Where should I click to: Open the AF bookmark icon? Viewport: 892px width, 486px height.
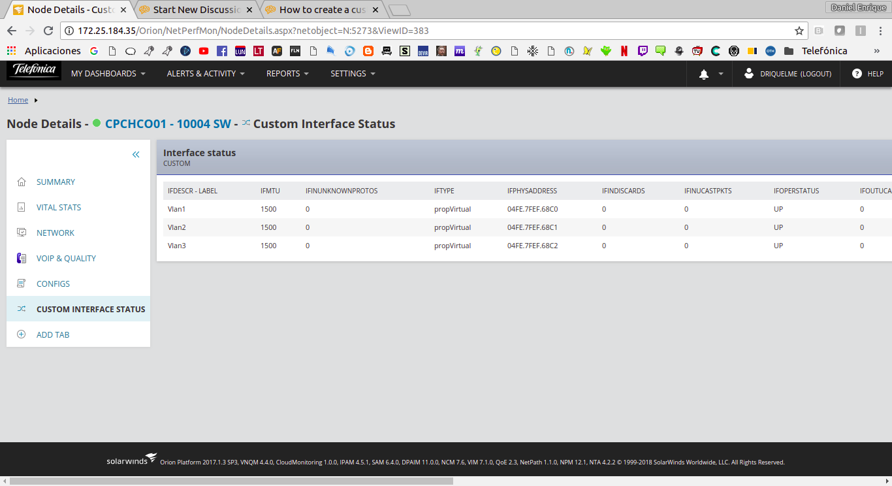tap(277, 51)
